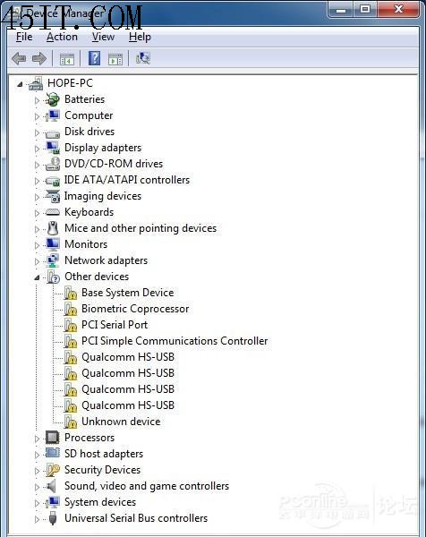The width and height of the screenshot is (426, 537).
Task: Click Show/Hide Action Pane toolbar icon
Action: coord(115,59)
